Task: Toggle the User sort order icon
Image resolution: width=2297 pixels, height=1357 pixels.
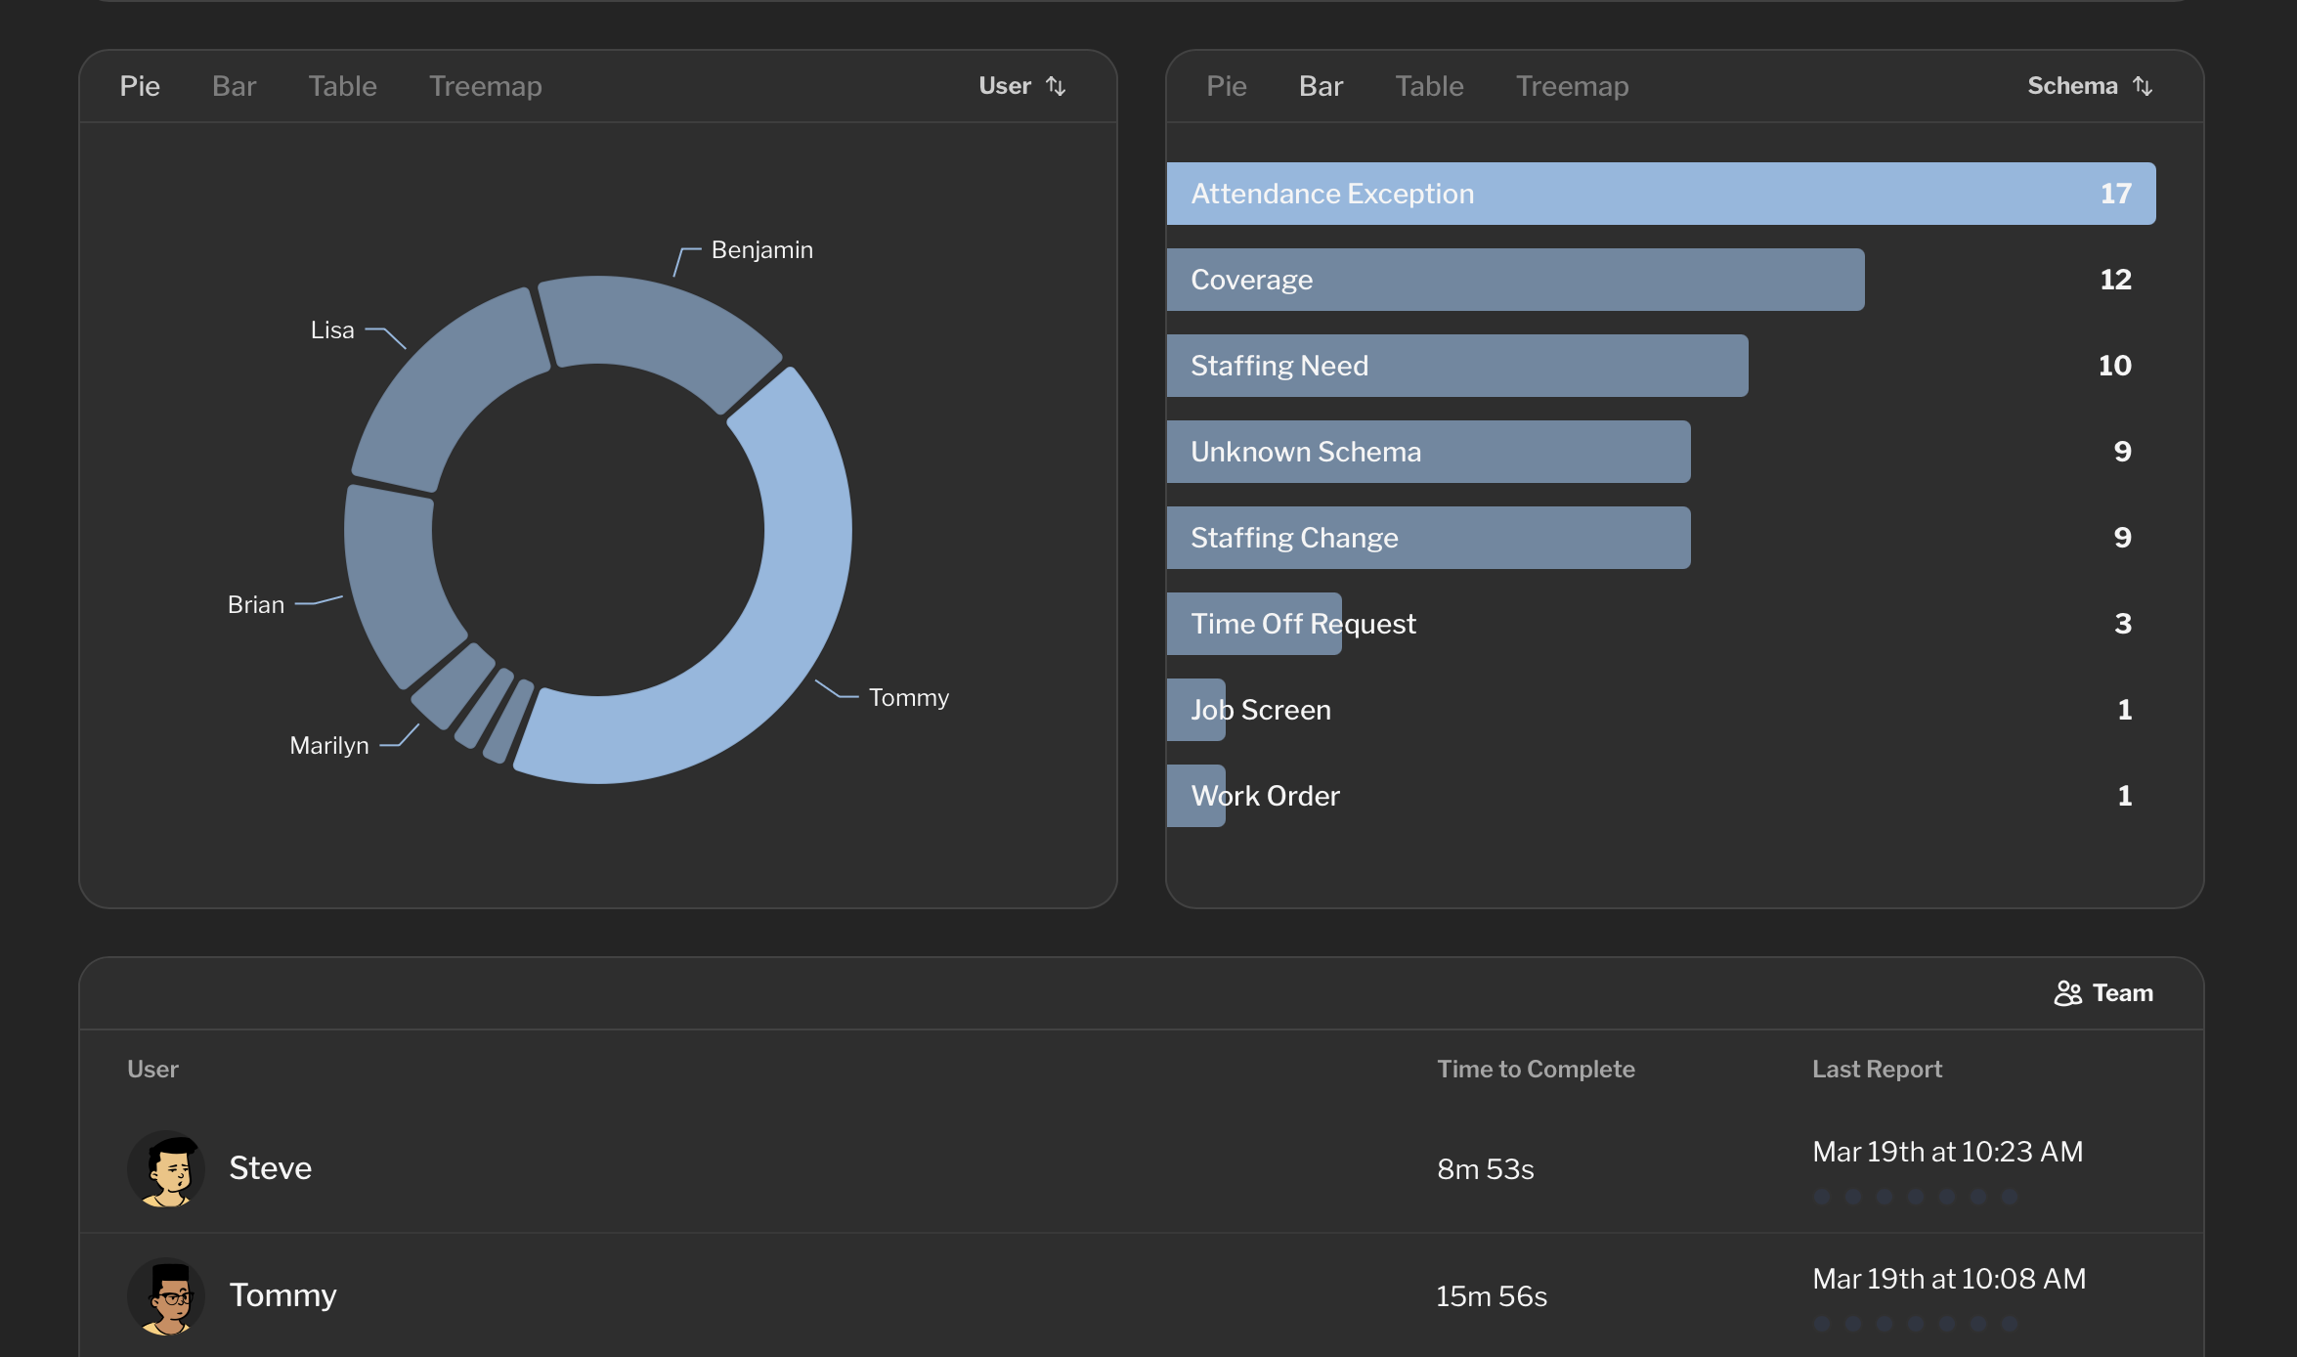Action: coord(1057,85)
